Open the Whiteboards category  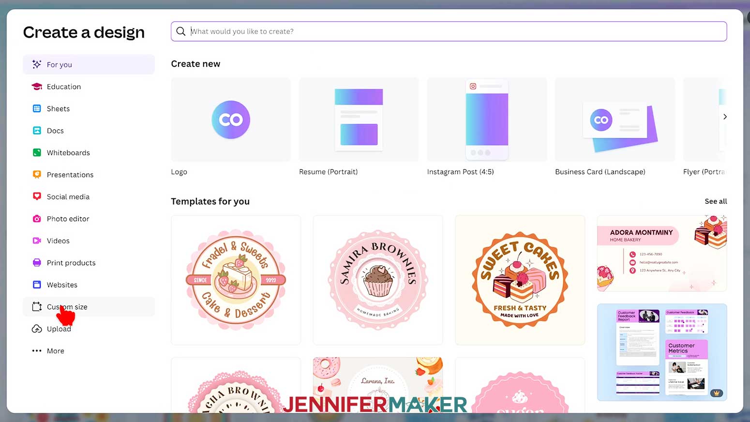pyautogui.click(x=89, y=152)
